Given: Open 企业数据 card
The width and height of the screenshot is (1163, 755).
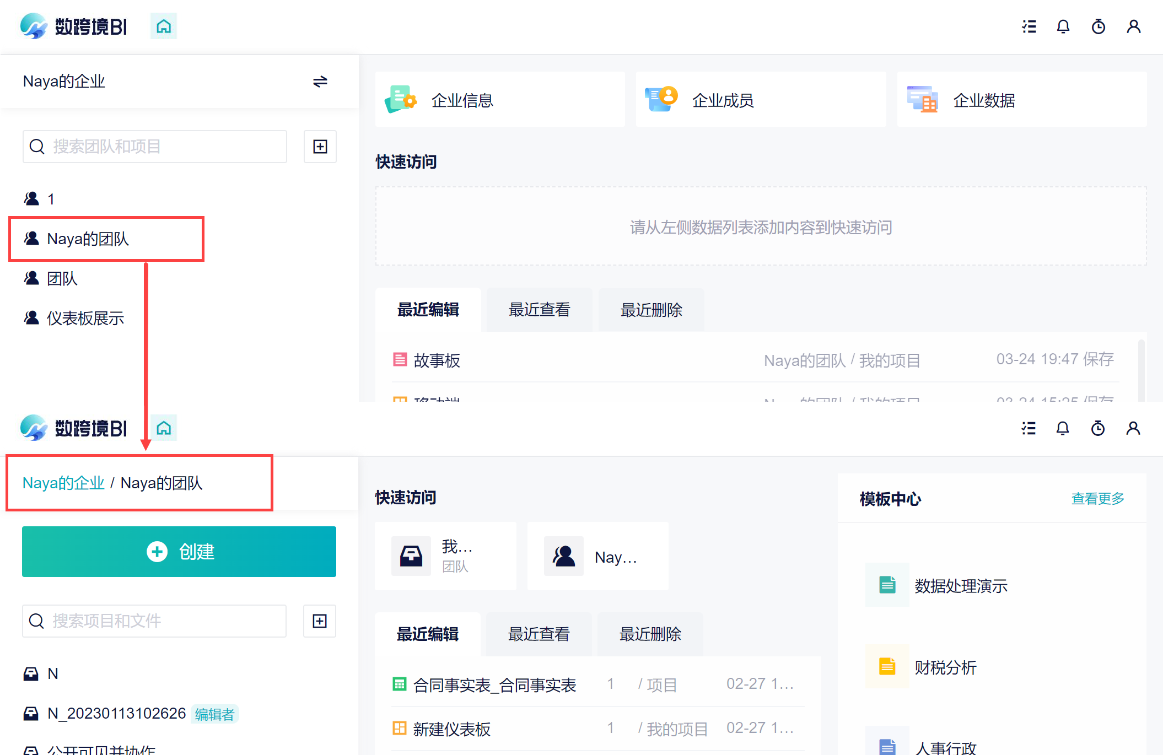Looking at the screenshot, I should pos(1022,100).
